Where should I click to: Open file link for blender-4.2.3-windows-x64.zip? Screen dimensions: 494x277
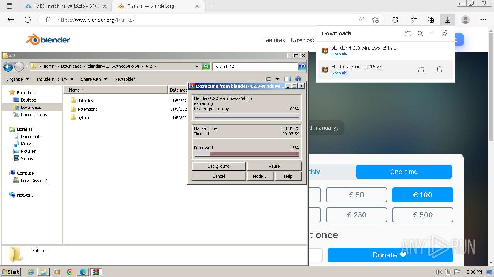(339, 54)
